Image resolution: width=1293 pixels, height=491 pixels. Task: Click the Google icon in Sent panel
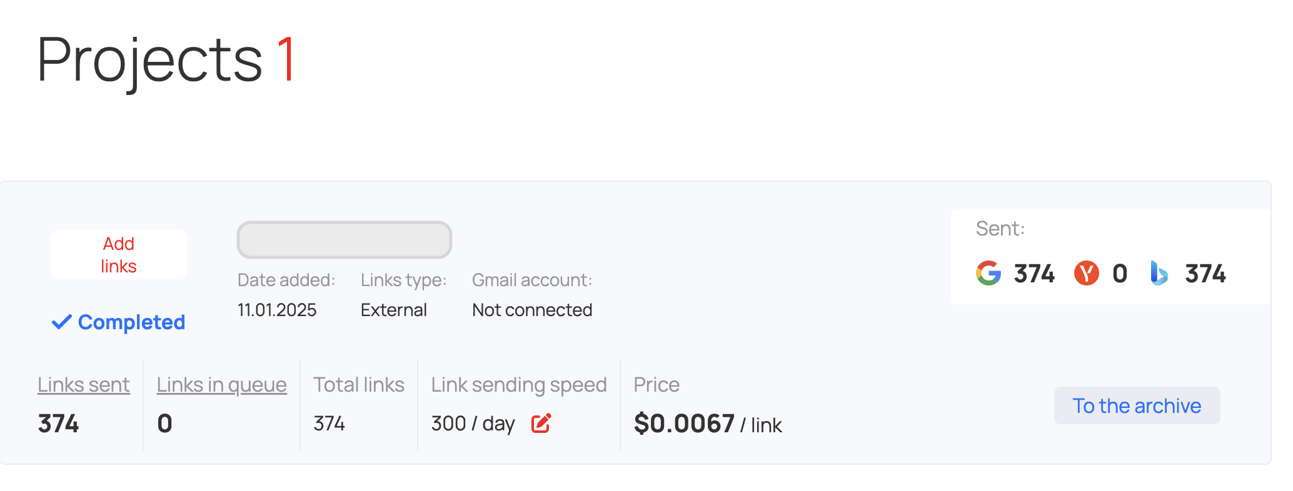pos(988,274)
